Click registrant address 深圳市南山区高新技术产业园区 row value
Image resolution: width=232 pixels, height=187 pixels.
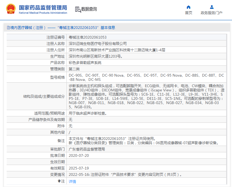[x=117, y=50]
